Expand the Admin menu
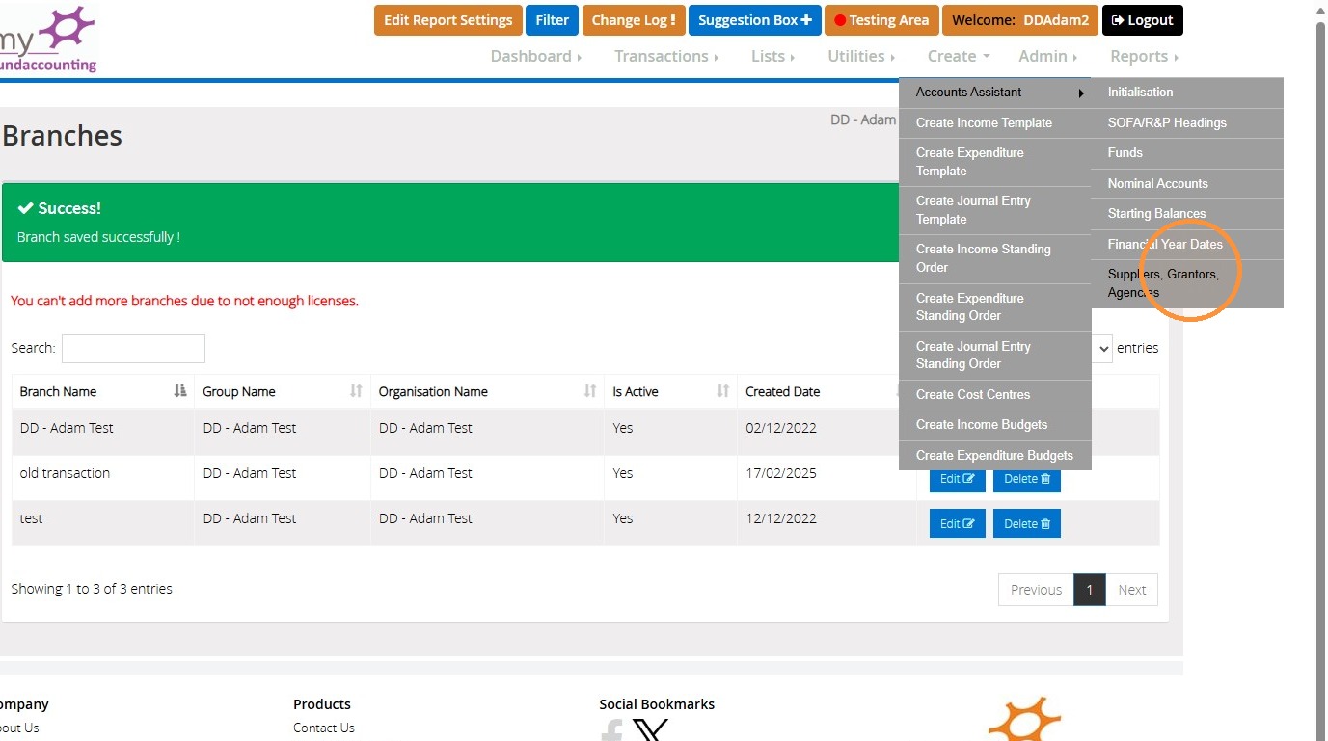 1047,56
